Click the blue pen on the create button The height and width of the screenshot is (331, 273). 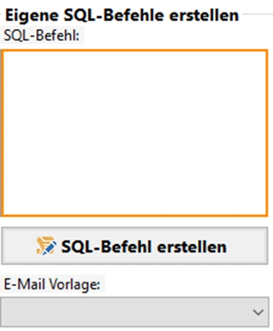coord(50,249)
